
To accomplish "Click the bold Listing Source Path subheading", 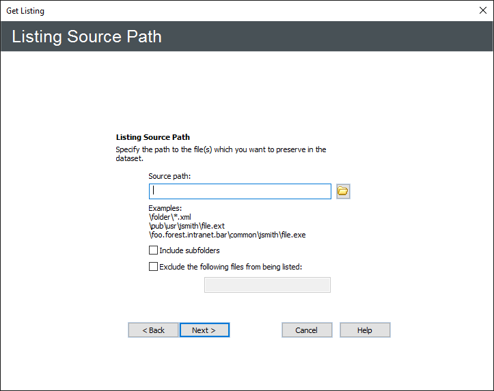I will (x=153, y=137).
